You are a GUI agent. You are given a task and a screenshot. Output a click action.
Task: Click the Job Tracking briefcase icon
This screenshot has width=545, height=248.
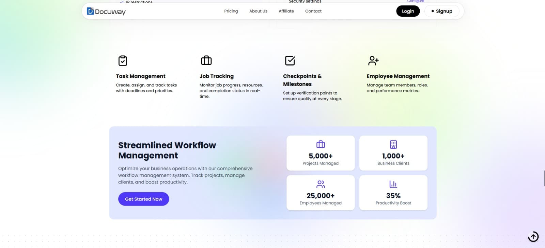206,60
